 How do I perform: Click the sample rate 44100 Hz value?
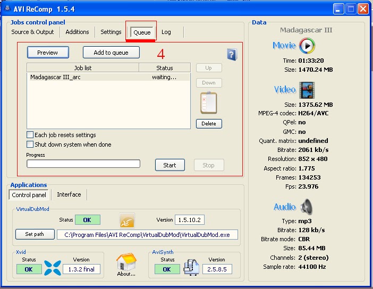click(x=312, y=267)
